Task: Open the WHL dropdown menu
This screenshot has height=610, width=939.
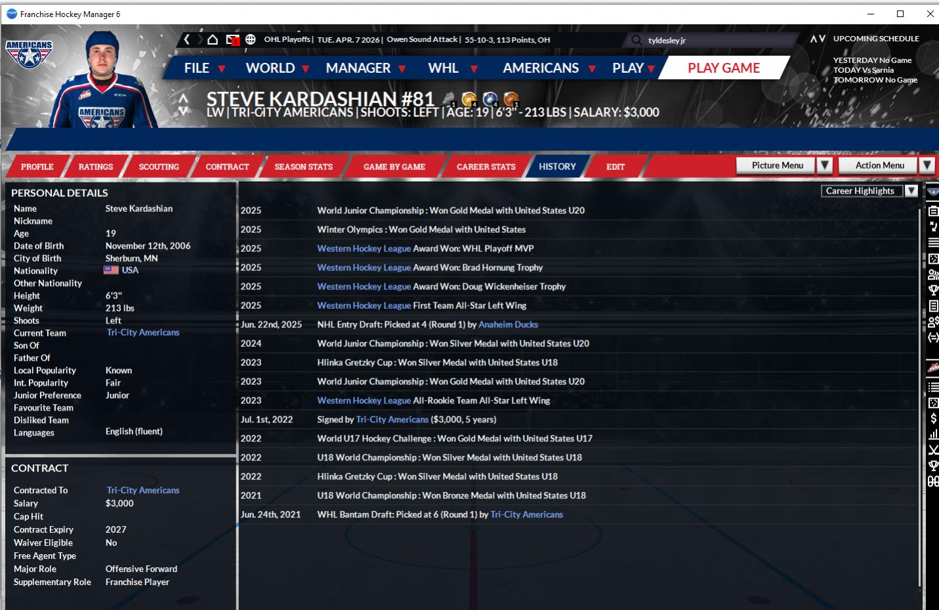Action: click(453, 68)
